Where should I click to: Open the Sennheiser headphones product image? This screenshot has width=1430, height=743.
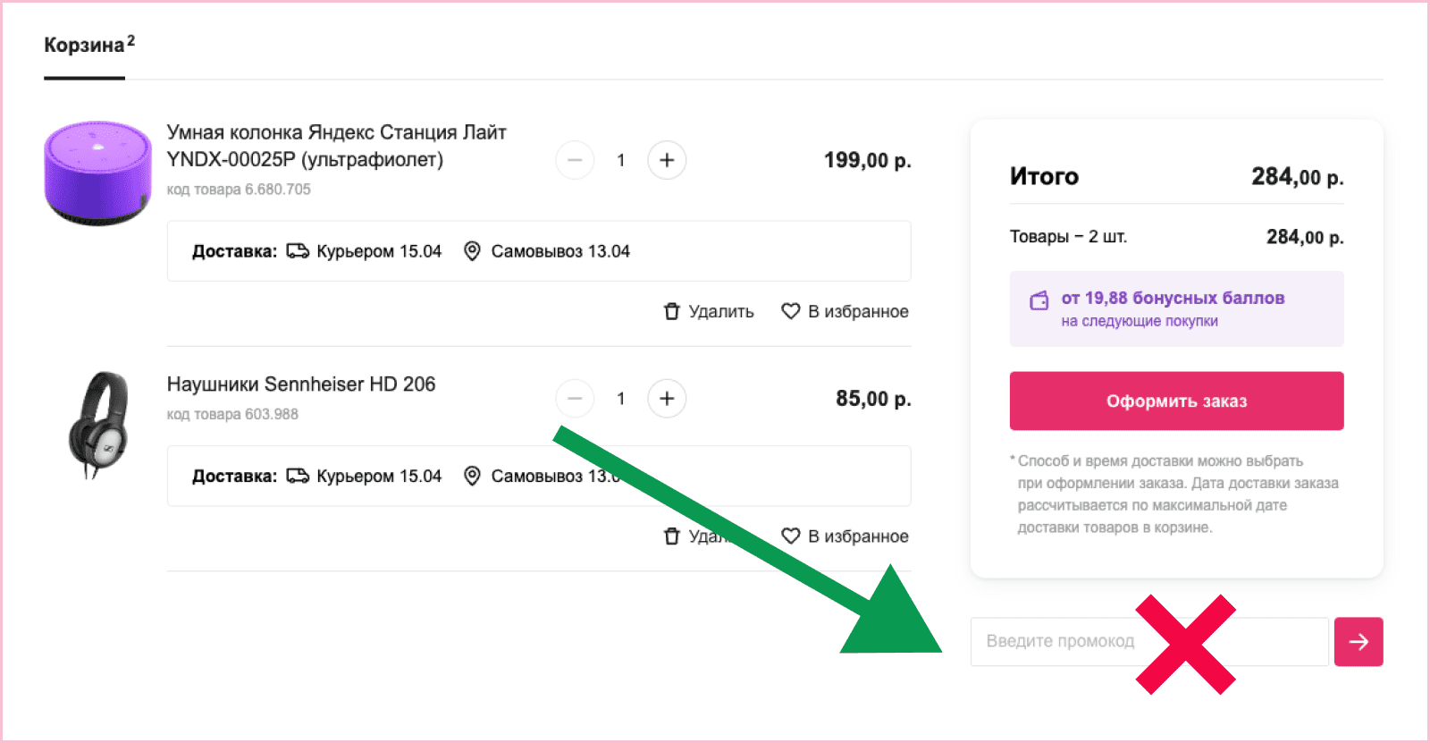(x=98, y=423)
